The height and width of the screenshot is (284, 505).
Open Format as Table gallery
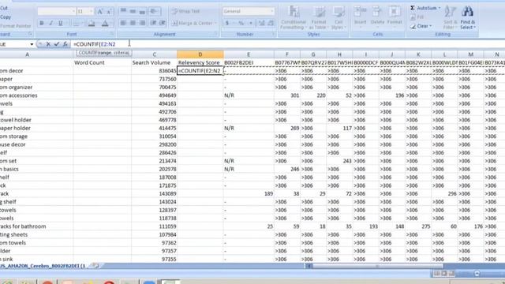[319, 17]
